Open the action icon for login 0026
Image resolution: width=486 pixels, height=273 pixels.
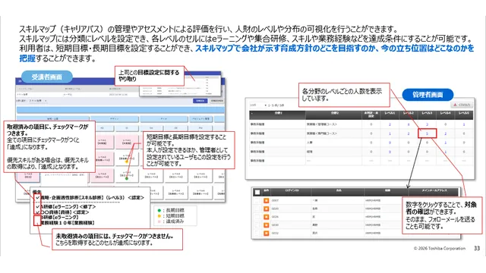pyautogui.click(x=266, y=217)
